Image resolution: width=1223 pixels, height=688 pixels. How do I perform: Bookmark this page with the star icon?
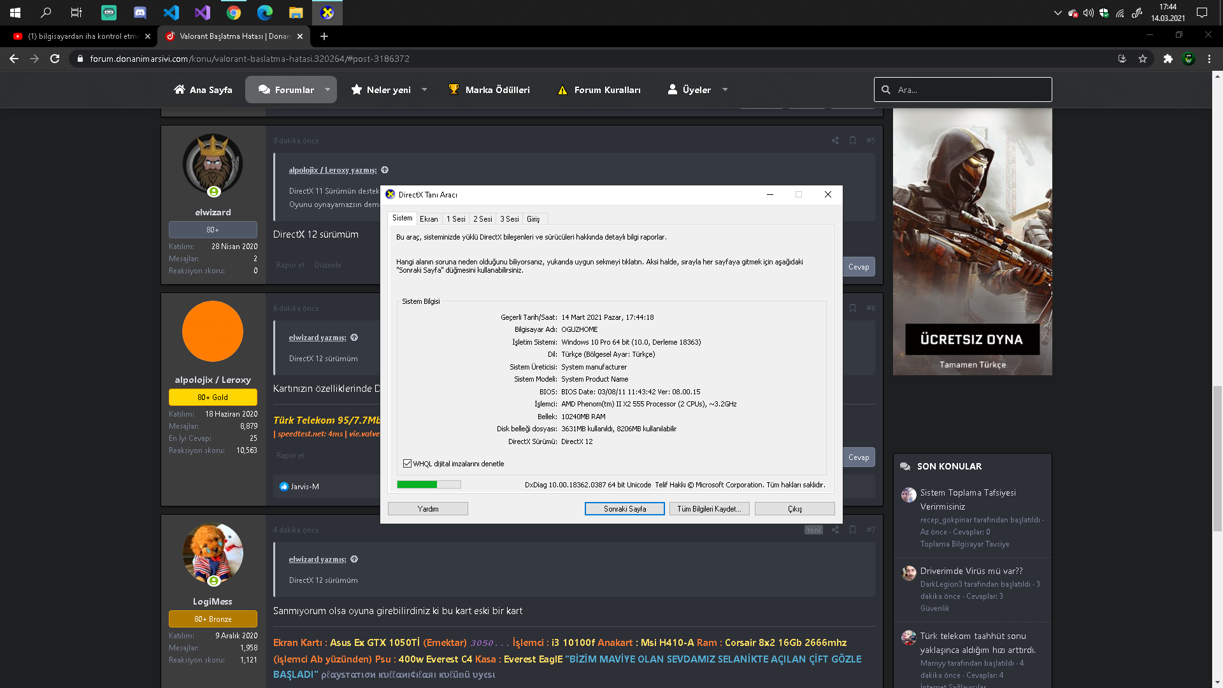tap(1143, 59)
